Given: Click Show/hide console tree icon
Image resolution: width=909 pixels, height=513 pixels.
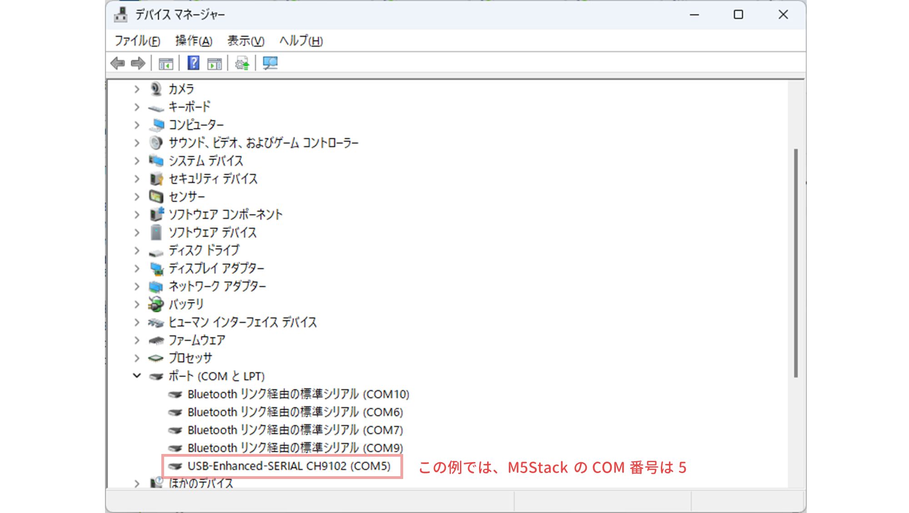Looking at the screenshot, I should point(166,63).
